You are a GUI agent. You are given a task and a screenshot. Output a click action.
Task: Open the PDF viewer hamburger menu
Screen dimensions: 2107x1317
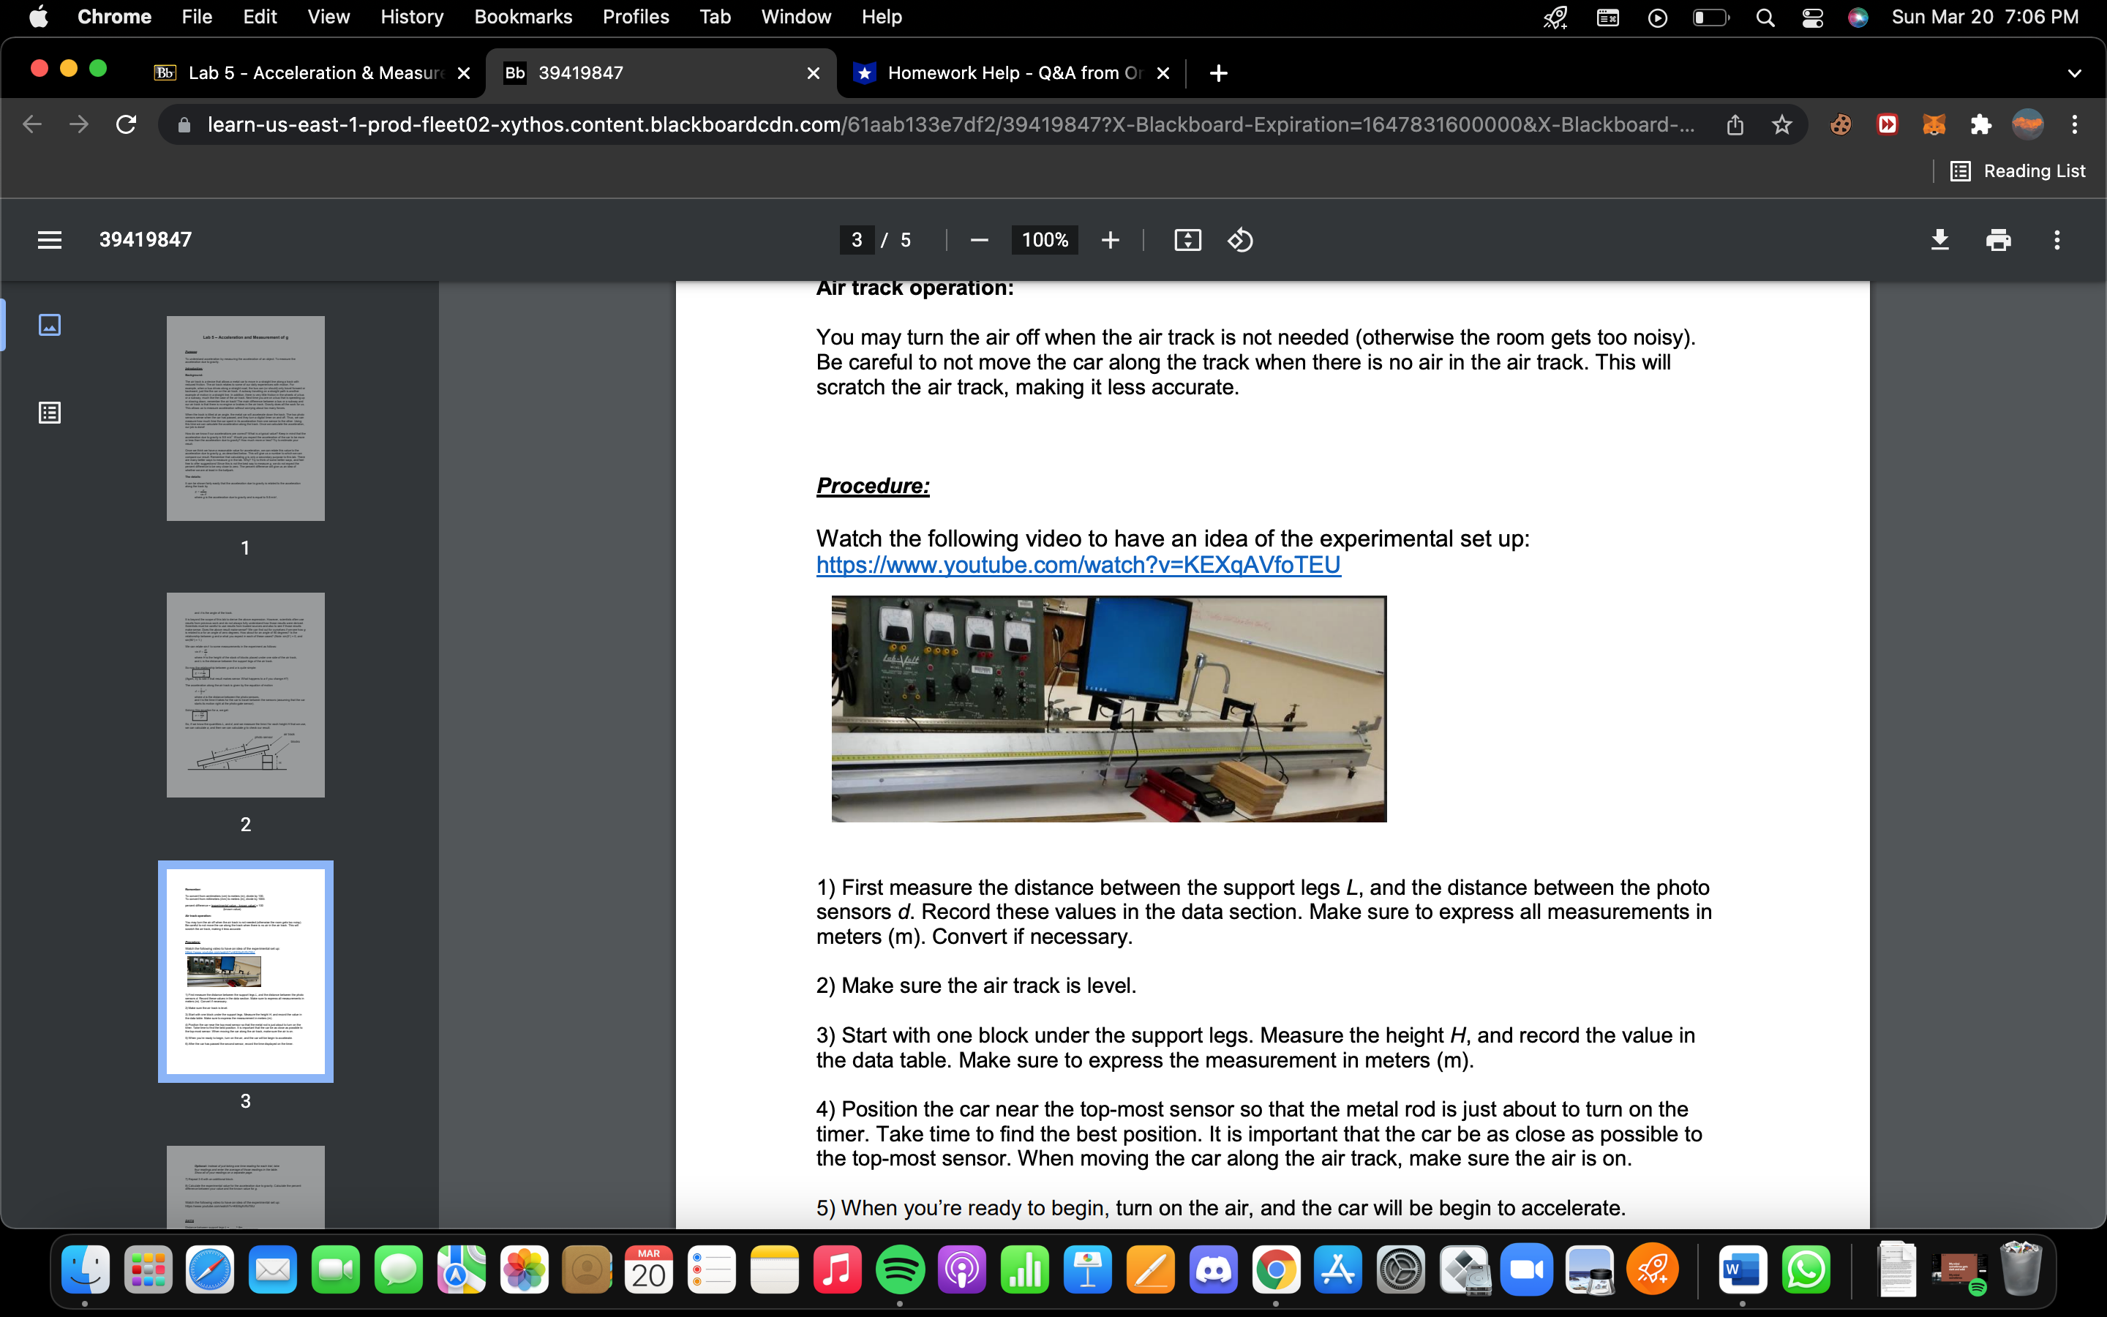(x=50, y=239)
